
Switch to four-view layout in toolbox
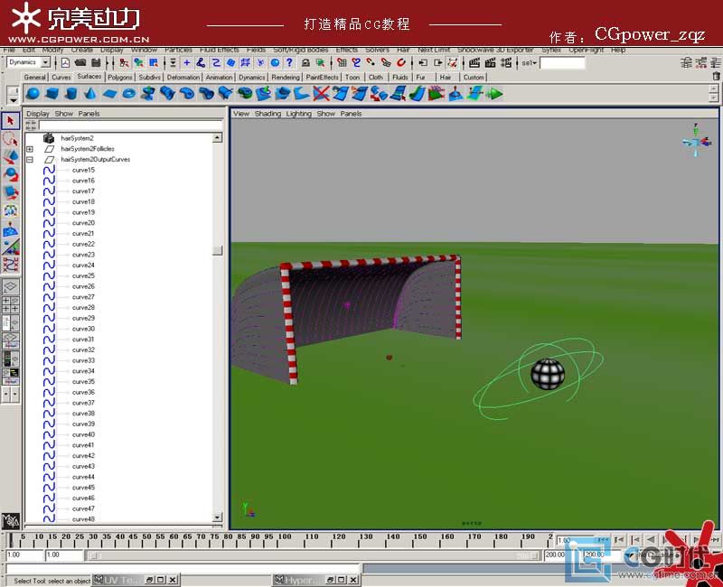coord(11,304)
